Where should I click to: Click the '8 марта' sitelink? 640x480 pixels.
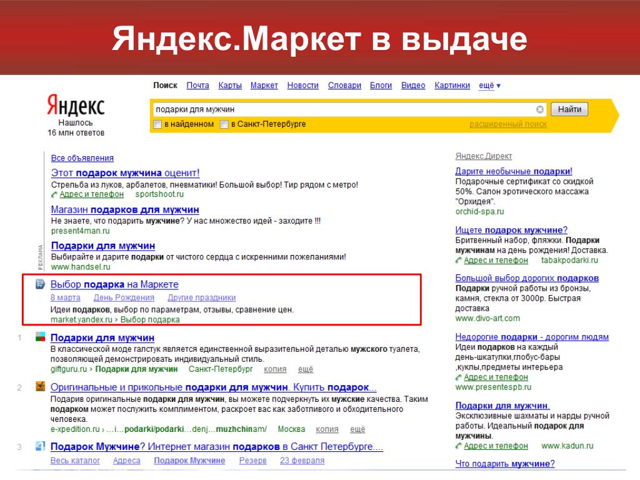click(65, 297)
